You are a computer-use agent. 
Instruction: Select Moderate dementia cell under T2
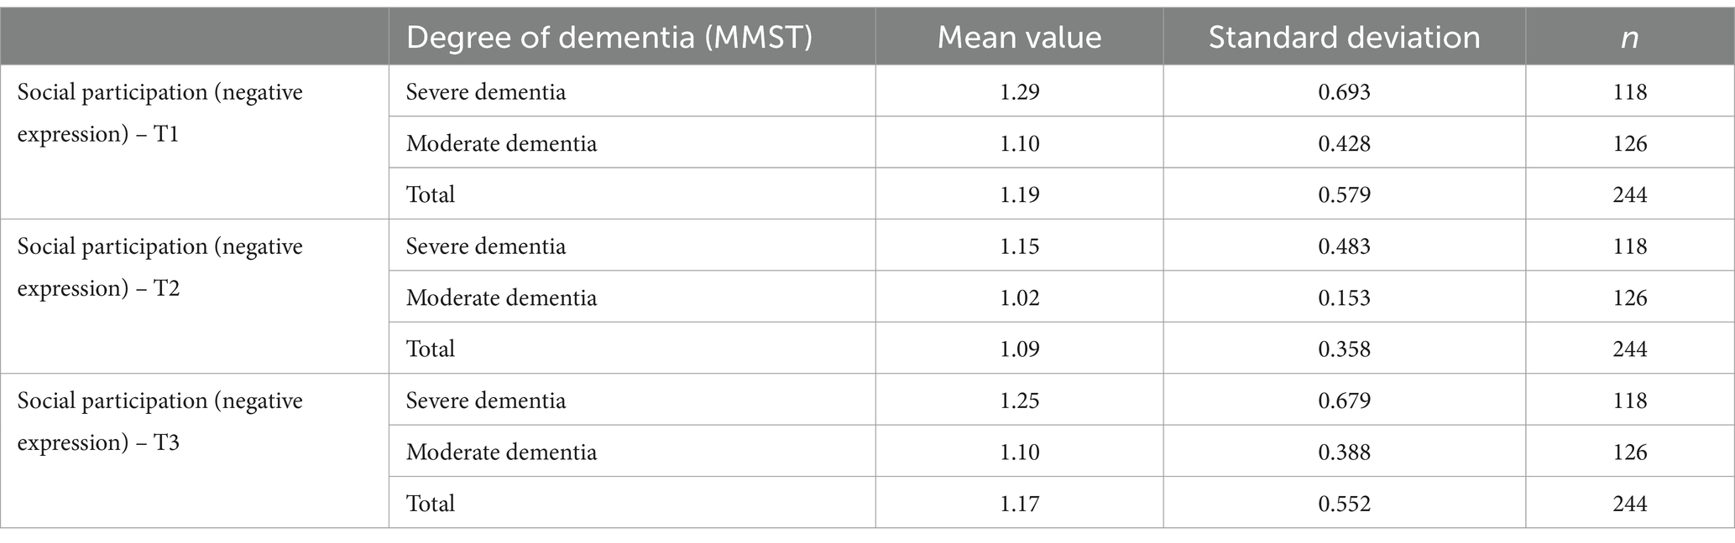click(501, 297)
